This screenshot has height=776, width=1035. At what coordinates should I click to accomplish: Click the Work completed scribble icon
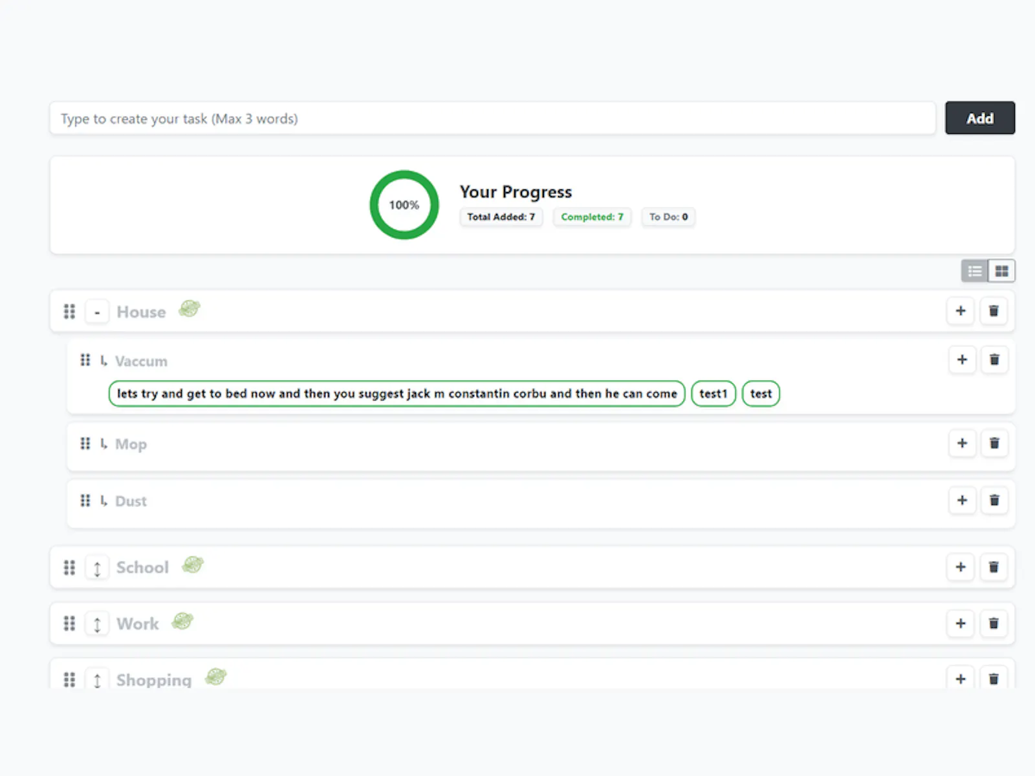[x=182, y=621]
